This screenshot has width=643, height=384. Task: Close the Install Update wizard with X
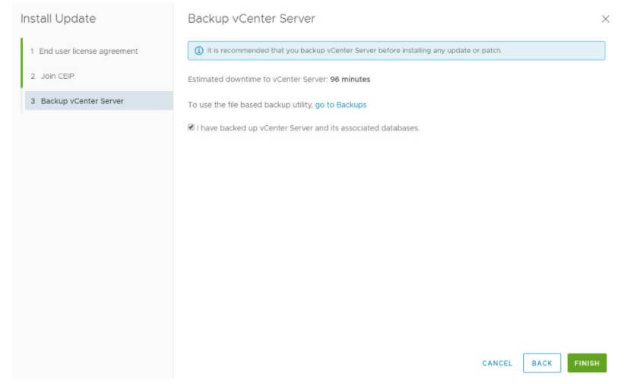click(x=606, y=19)
